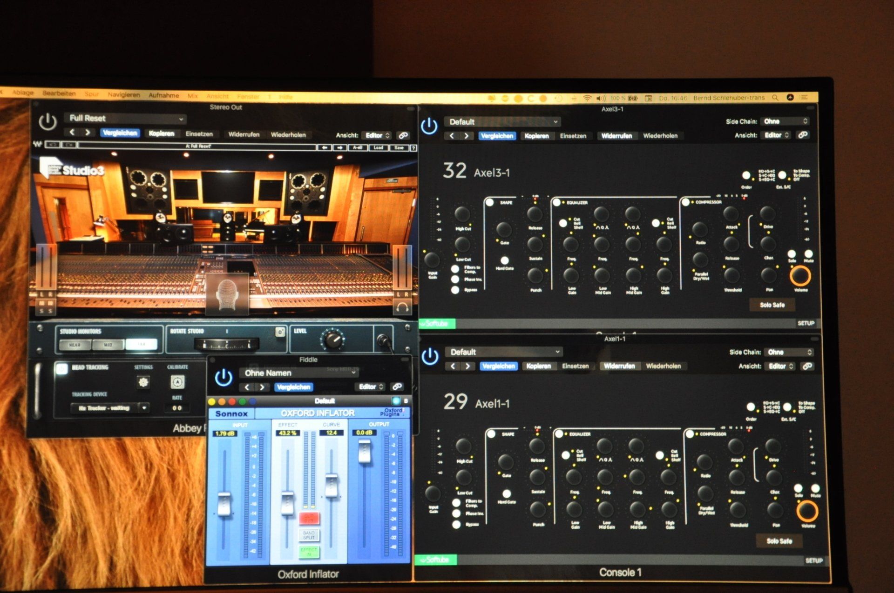Open Aufnahme menu in menu bar
This screenshot has height=593, width=894.
[x=163, y=95]
